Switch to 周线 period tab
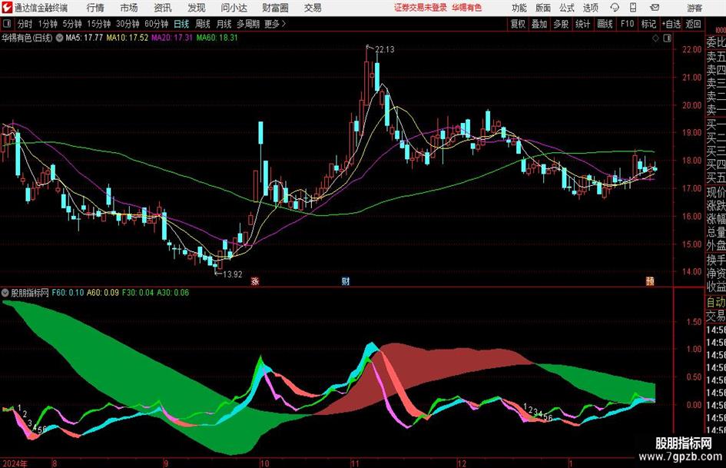Viewport: 726px width, 468px height. pyautogui.click(x=203, y=24)
